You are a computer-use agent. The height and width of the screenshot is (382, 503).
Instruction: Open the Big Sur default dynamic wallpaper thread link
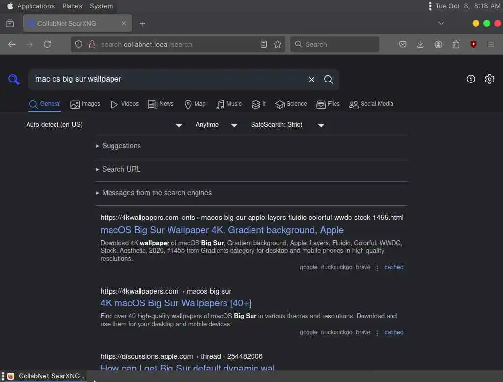click(187, 367)
